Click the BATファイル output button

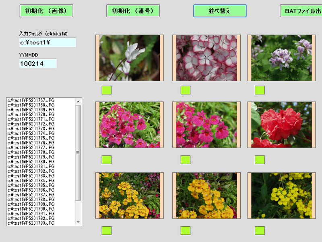301,11
